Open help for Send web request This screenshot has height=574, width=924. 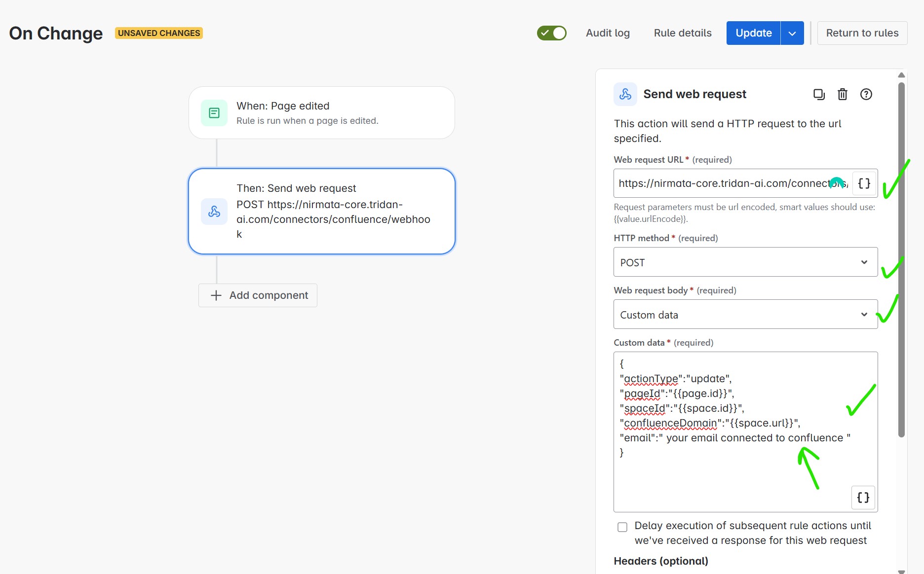click(866, 94)
